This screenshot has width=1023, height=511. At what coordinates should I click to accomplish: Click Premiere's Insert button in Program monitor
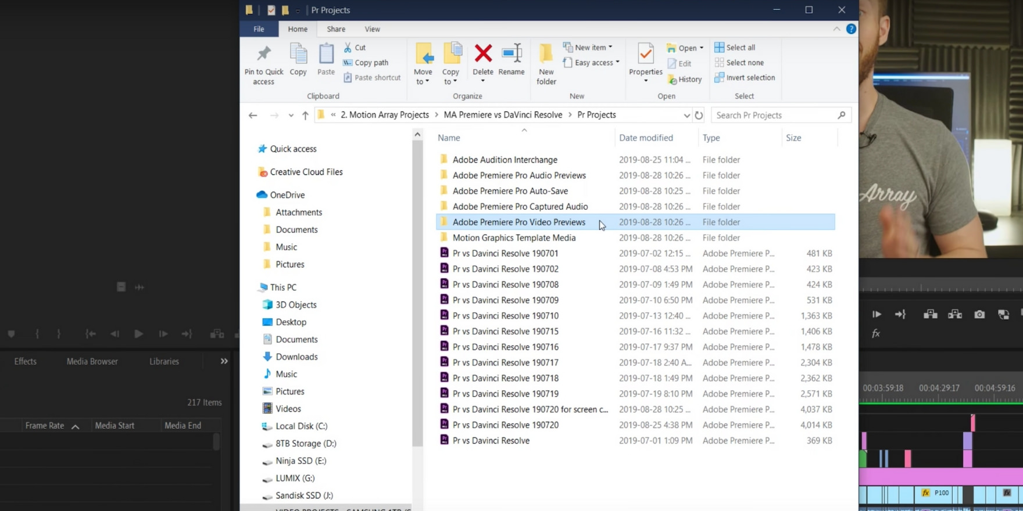click(930, 314)
